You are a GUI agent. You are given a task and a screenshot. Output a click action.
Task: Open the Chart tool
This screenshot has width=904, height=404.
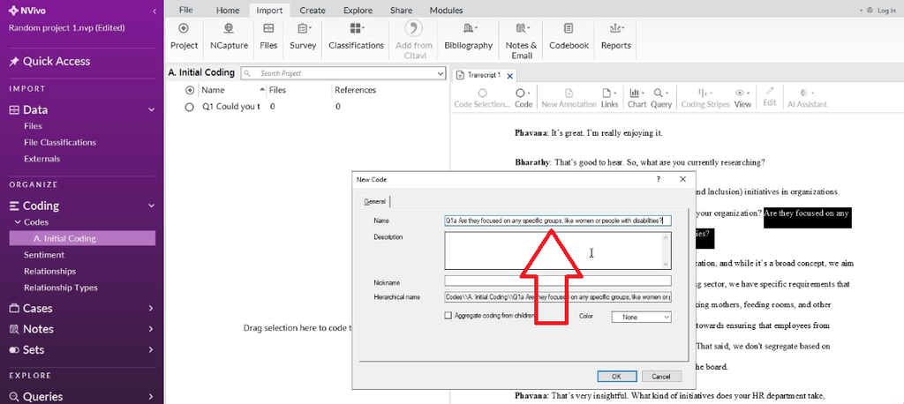637,98
